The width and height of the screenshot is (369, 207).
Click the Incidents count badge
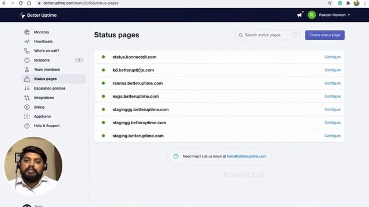79,60
